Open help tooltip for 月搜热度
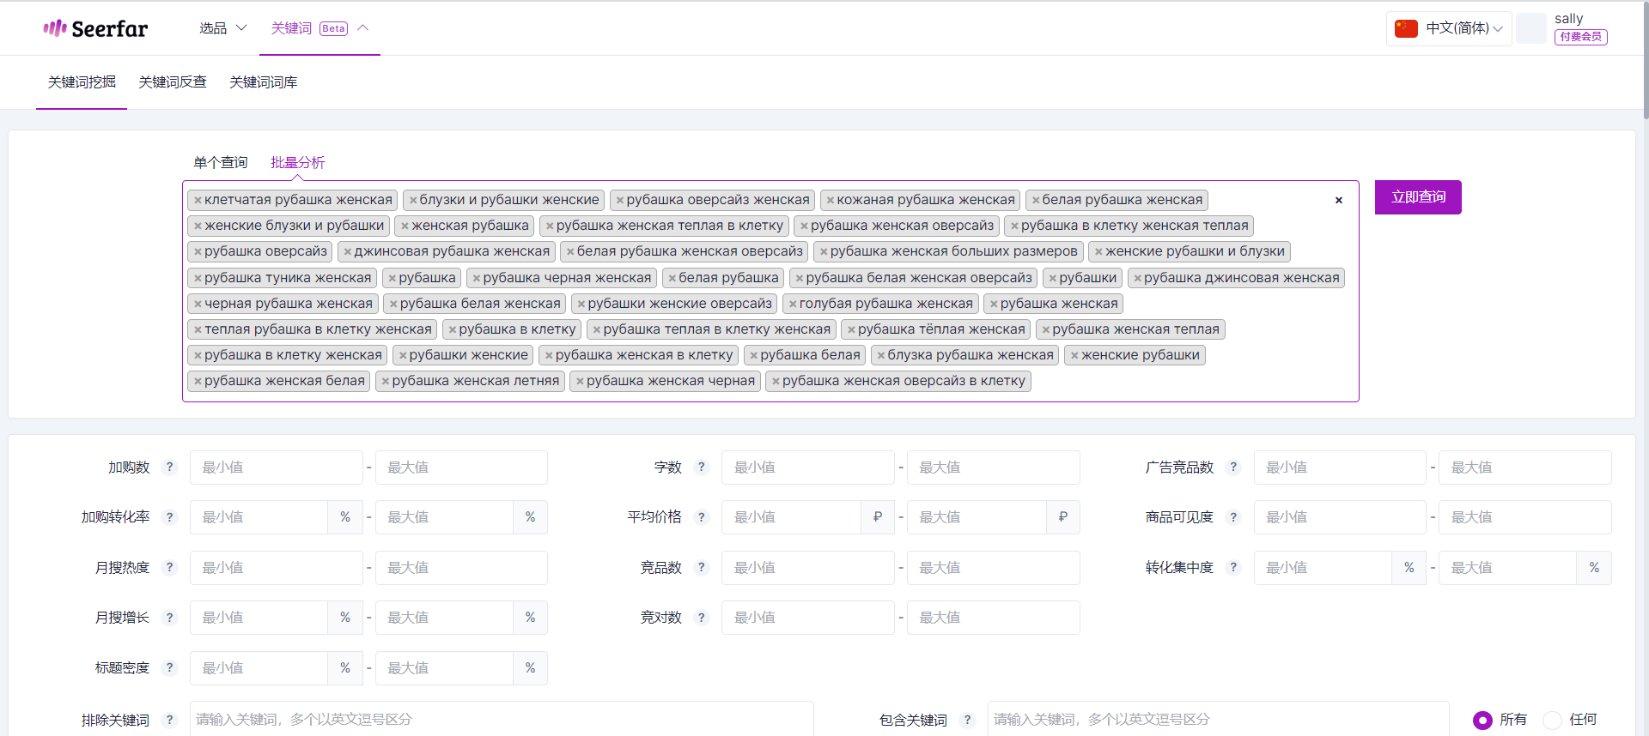 (170, 568)
